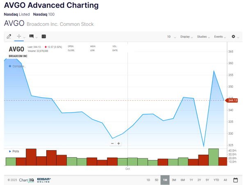
Task: Select the 1M time range
Action: click(165, 180)
